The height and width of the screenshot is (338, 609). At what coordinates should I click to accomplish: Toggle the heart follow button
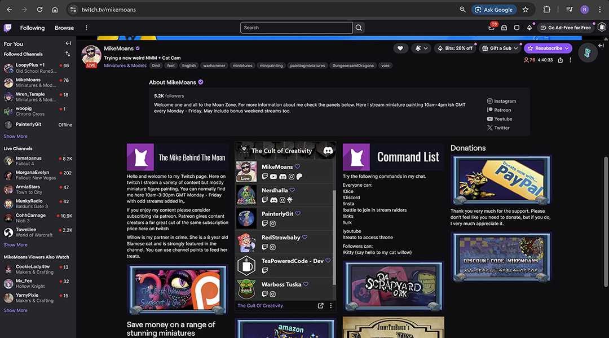pos(400,49)
